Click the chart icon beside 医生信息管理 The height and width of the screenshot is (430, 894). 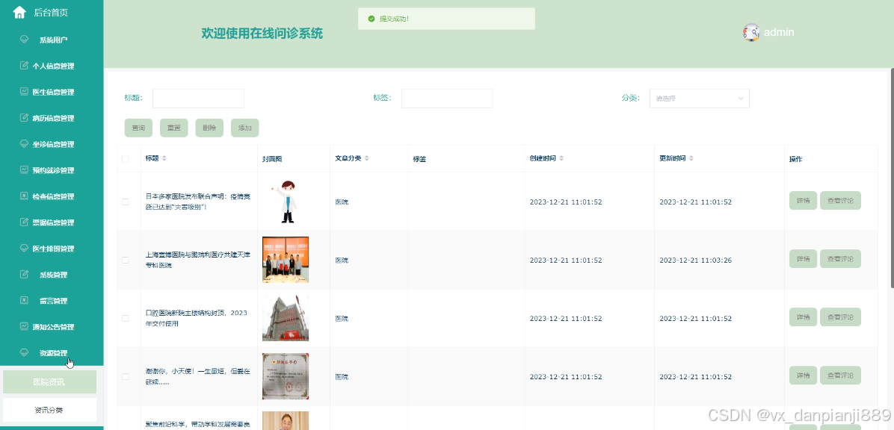coord(24,92)
